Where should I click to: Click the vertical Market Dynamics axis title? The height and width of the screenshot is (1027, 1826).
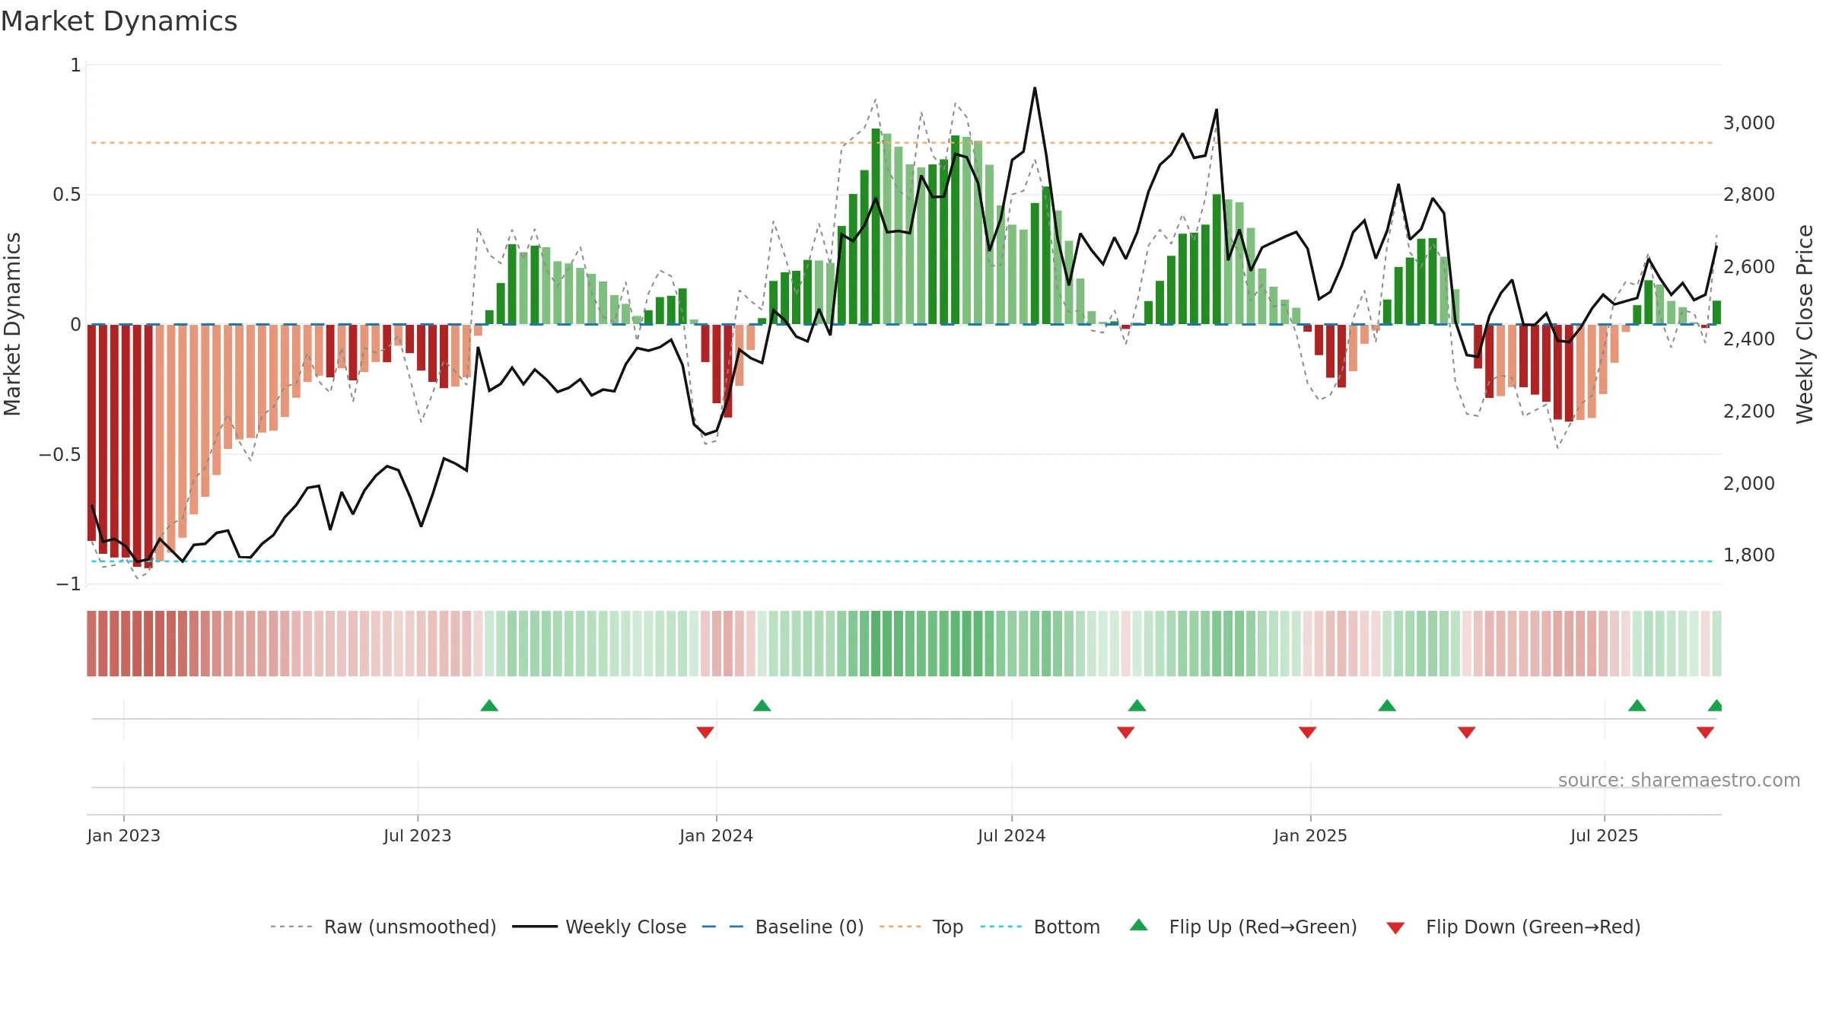pos(12,324)
